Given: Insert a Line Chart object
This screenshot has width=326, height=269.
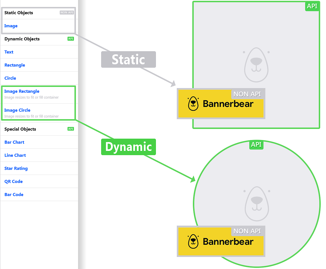Looking at the screenshot, I should tap(15, 155).
